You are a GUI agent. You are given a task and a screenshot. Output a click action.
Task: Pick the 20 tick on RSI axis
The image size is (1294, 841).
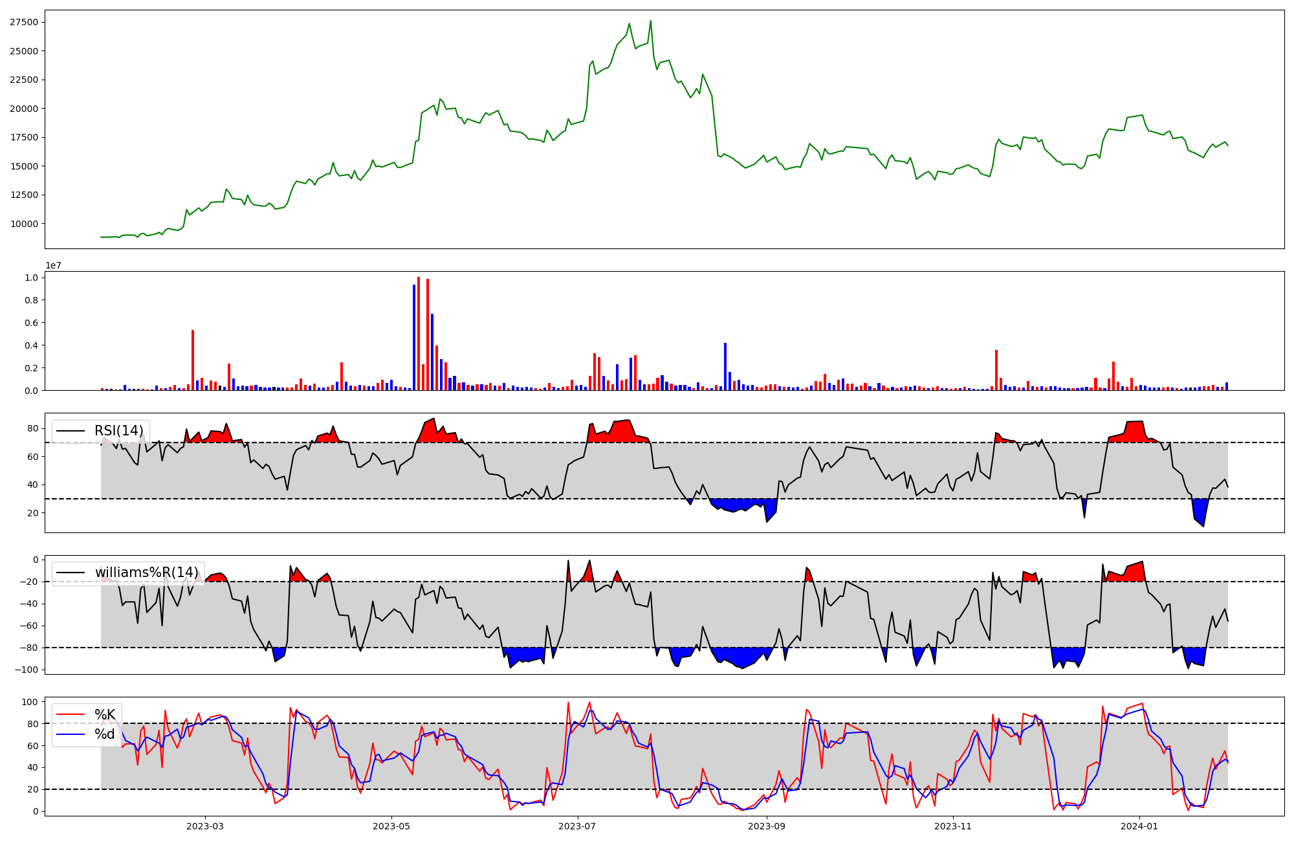(32, 513)
